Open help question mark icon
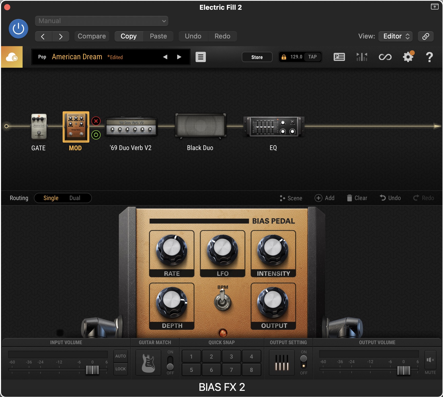The image size is (443, 397). pos(429,57)
